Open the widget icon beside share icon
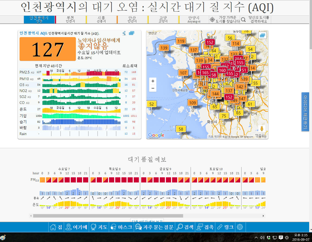Screen dimensions: 312x242 [131, 33]
